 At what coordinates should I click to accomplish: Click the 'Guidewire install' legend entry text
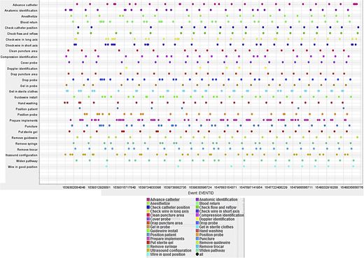[x=164, y=231]
